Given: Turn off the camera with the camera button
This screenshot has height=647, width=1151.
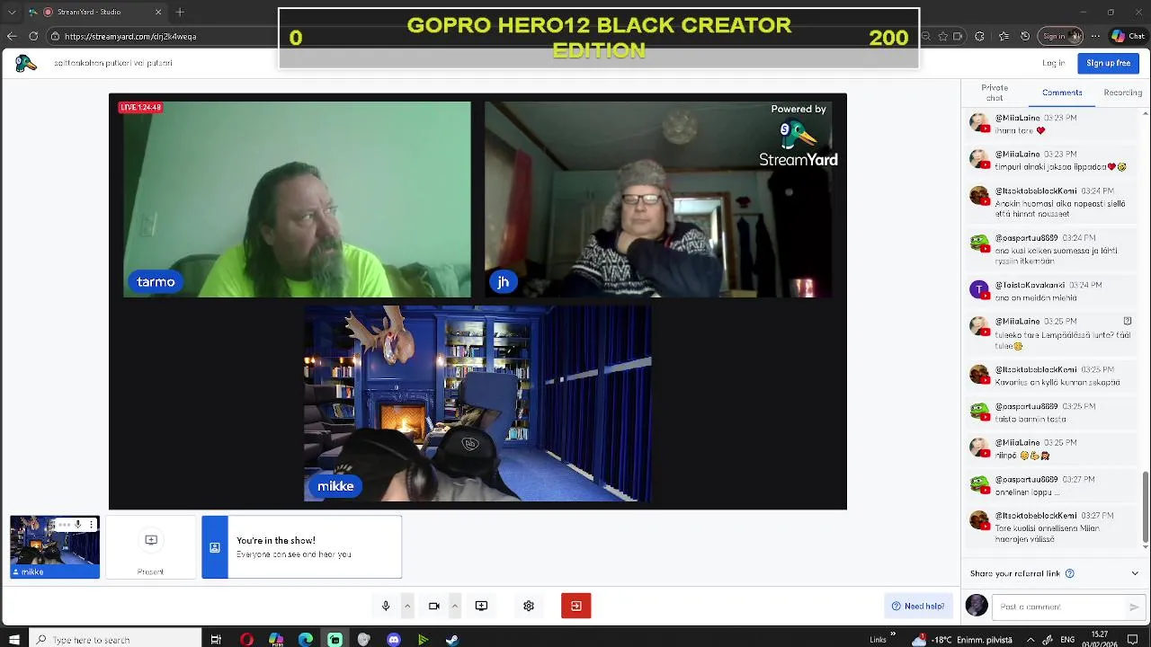Looking at the screenshot, I should [x=433, y=606].
